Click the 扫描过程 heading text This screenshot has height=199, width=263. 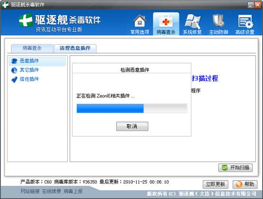(205, 78)
